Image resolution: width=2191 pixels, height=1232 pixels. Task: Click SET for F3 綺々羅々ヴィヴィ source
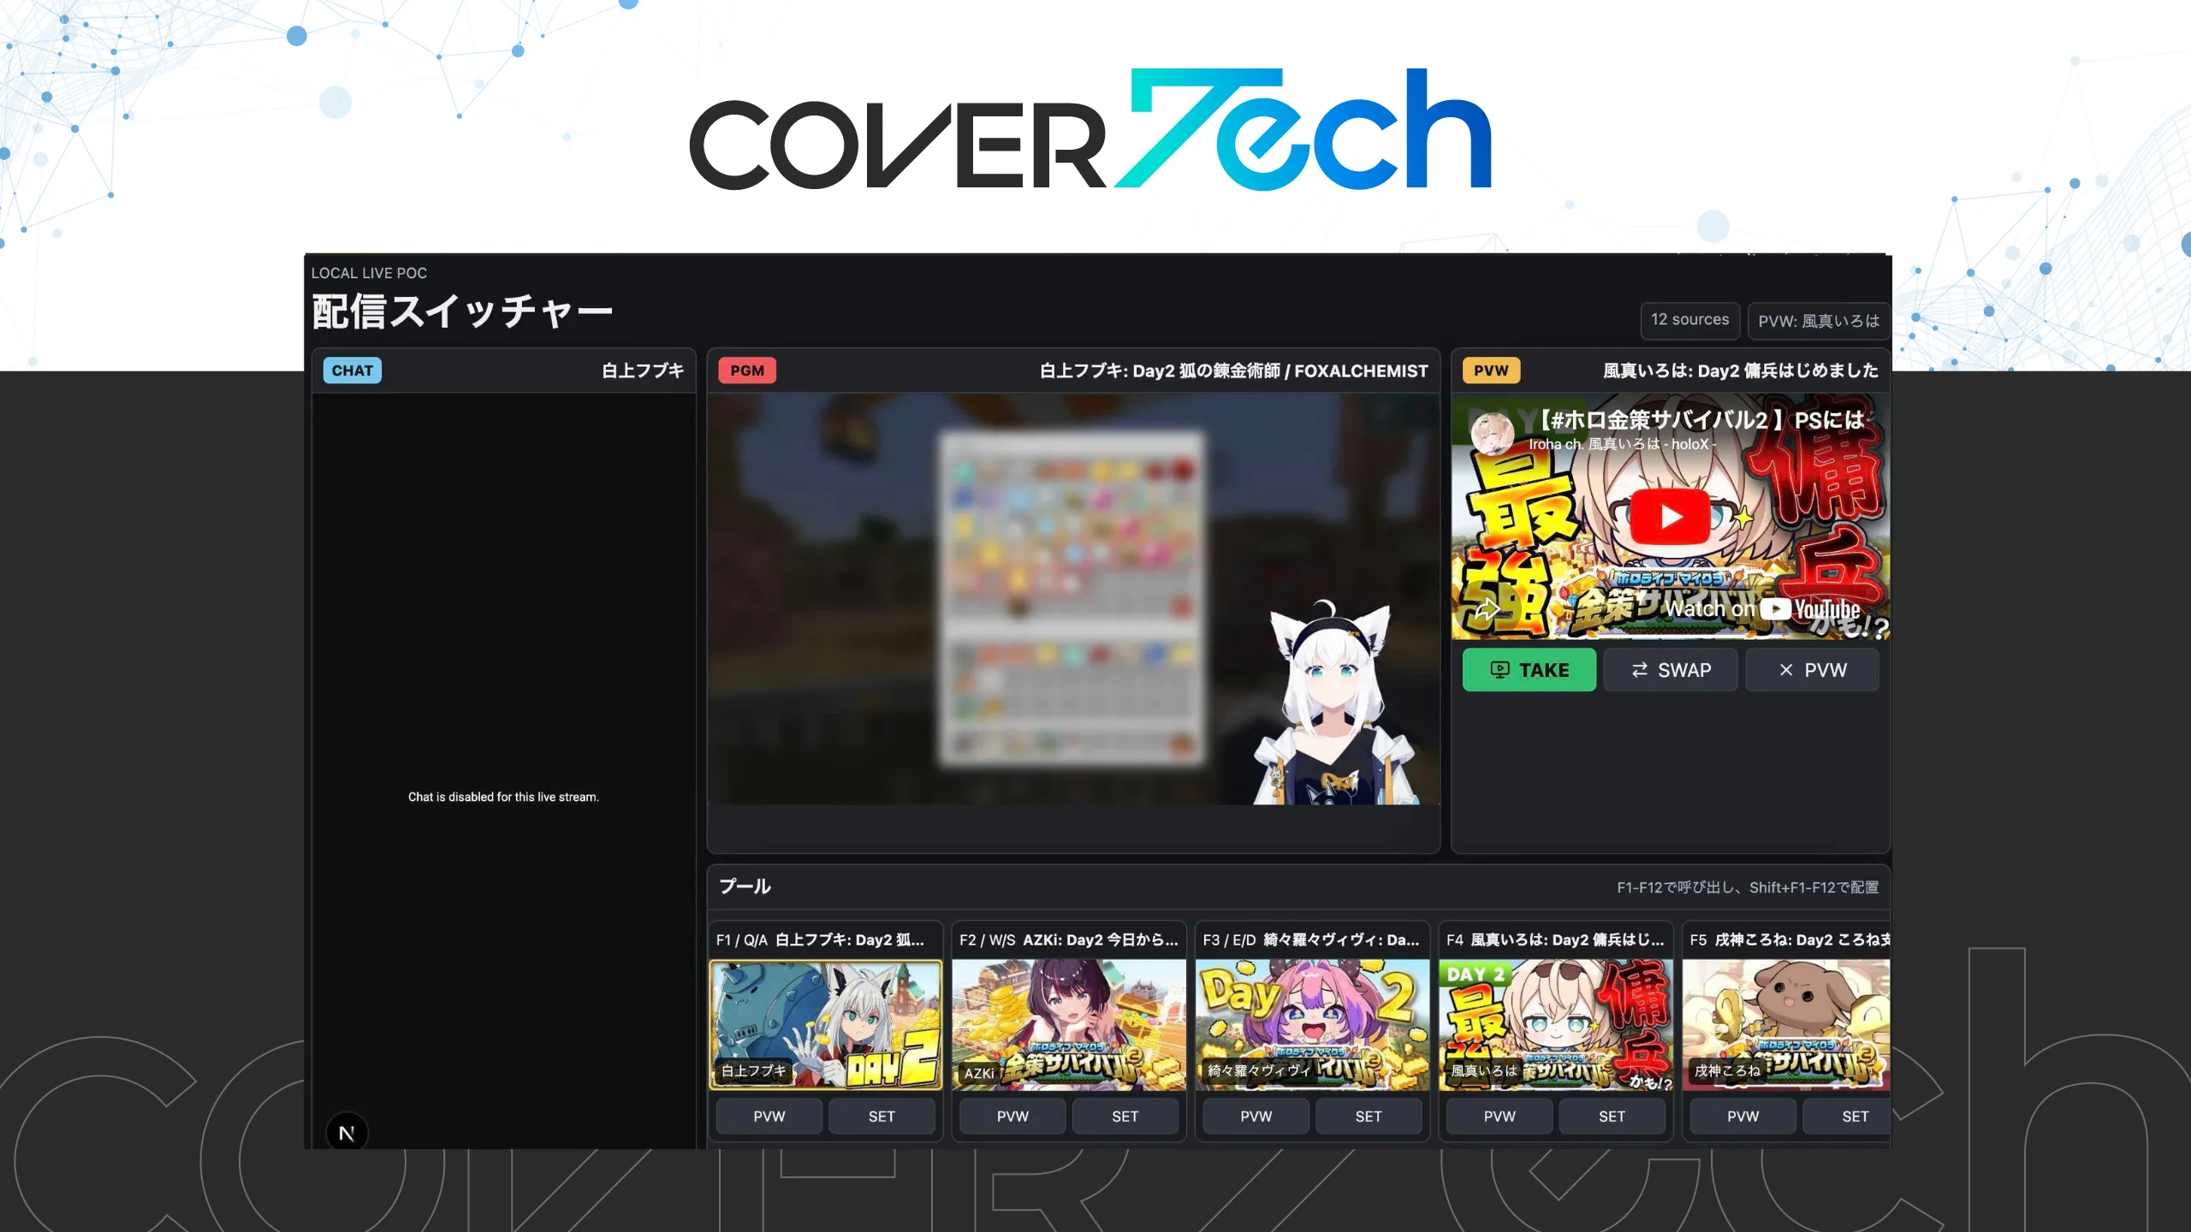click(x=1368, y=1116)
